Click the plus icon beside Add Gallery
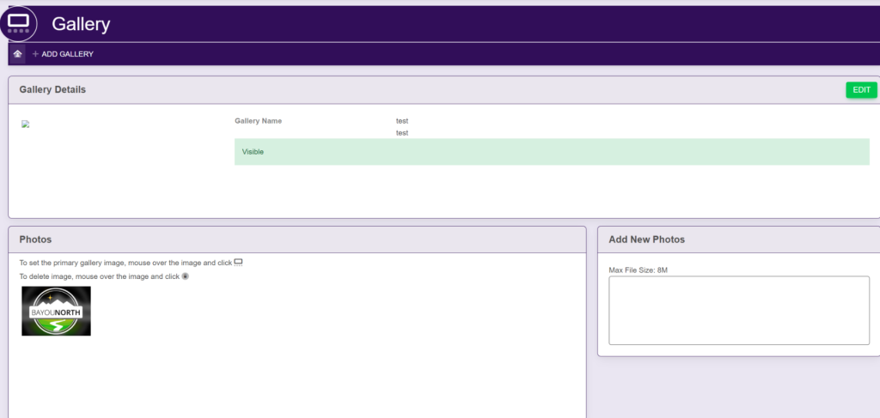The width and height of the screenshot is (880, 418). (x=35, y=54)
